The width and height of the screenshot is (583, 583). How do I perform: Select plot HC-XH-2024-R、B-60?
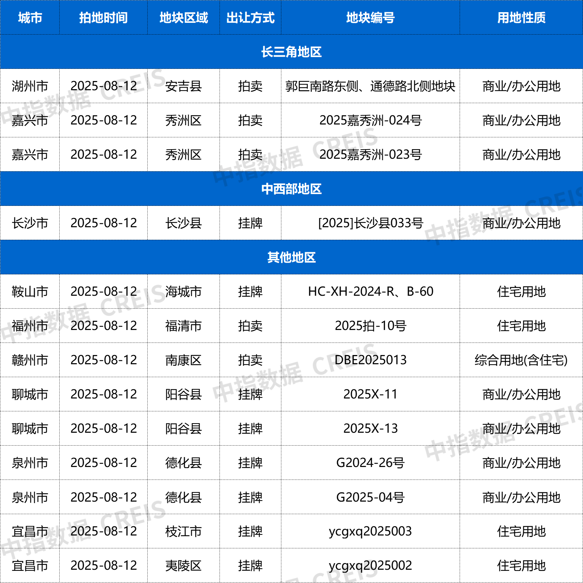(370, 292)
